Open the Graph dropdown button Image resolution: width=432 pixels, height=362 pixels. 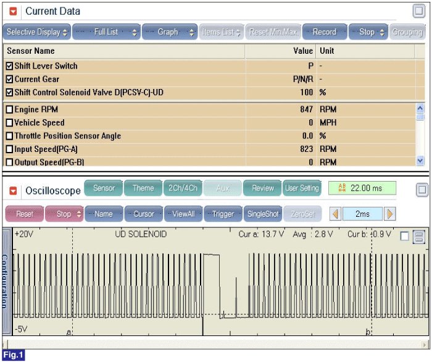click(170, 32)
